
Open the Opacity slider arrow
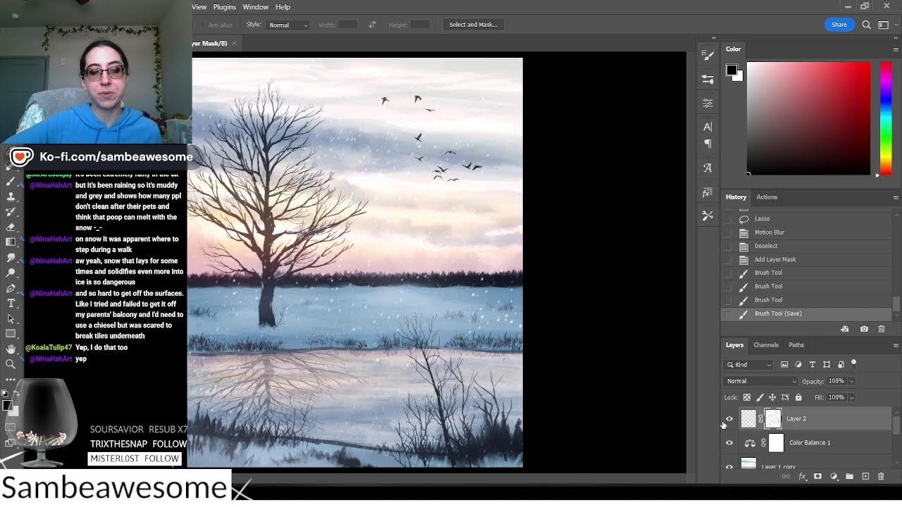[851, 381]
